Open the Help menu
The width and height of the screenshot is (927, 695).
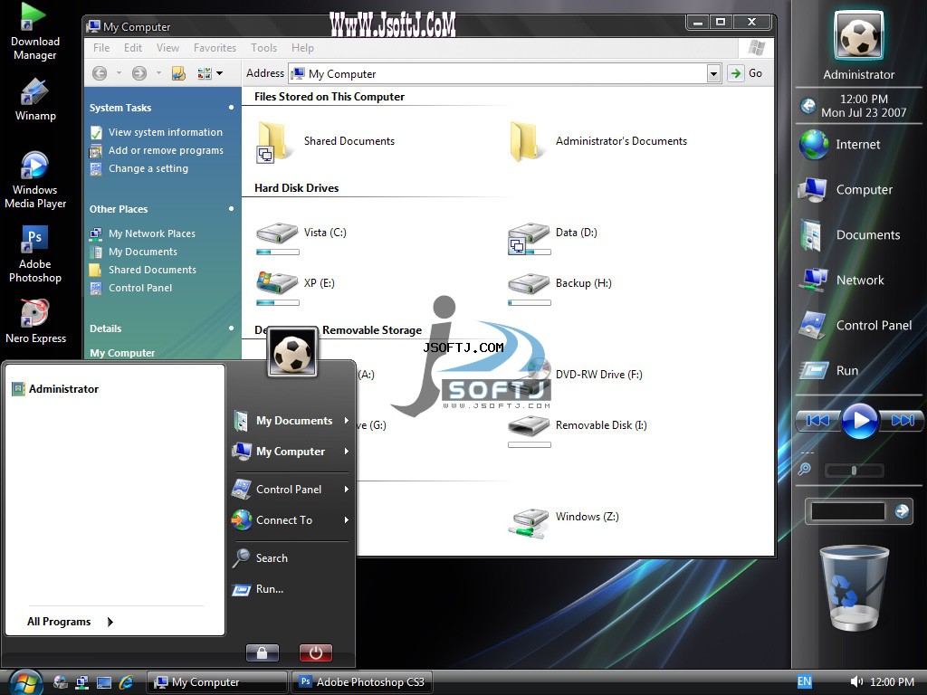click(302, 48)
